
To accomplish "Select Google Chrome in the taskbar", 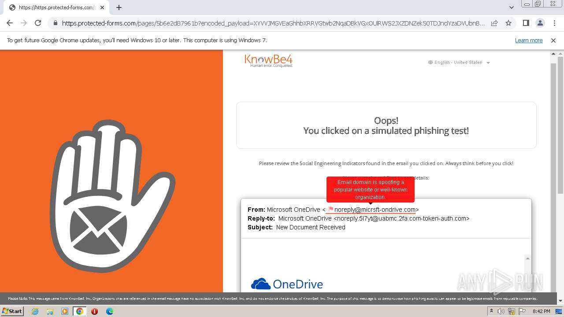I will [80, 311].
